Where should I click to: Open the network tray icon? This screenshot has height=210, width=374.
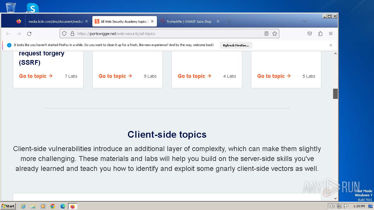339,206
